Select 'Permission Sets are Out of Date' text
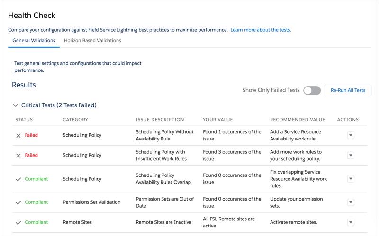This screenshot has height=236, width=379. (165, 202)
